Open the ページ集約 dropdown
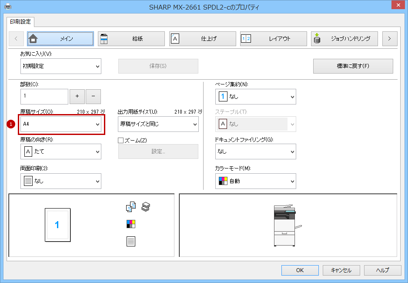The width and height of the screenshot is (408, 283). pos(256,97)
